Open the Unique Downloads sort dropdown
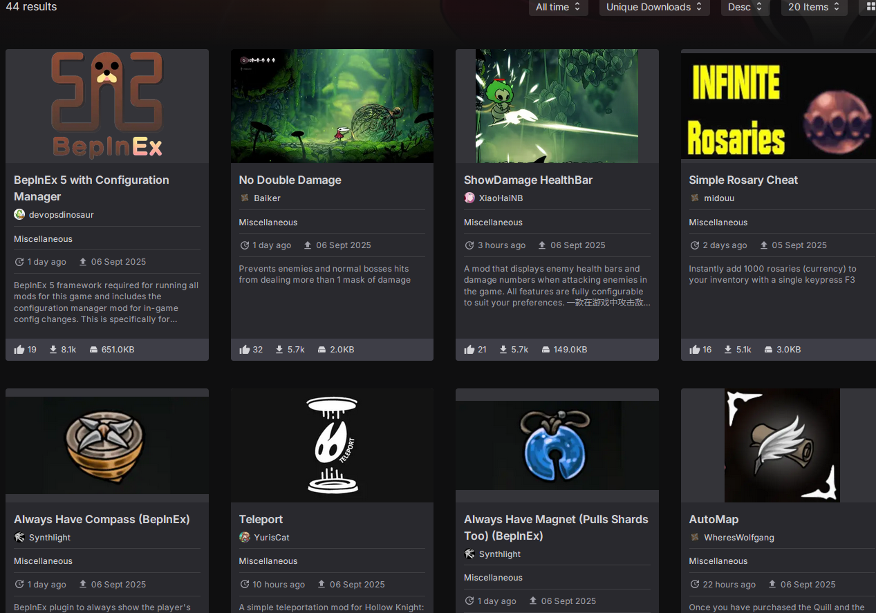 click(x=654, y=7)
